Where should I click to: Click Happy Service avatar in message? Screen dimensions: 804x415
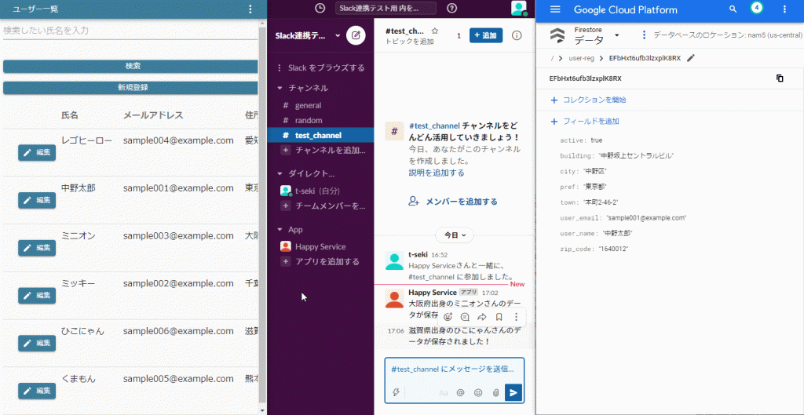tap(394, 299)
